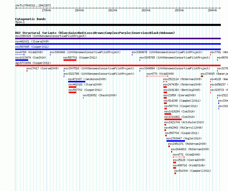Screen dimensions: 228x191
Task: Click nsv442943 (McCarroll2008) label
Action: tap(183, 128)
